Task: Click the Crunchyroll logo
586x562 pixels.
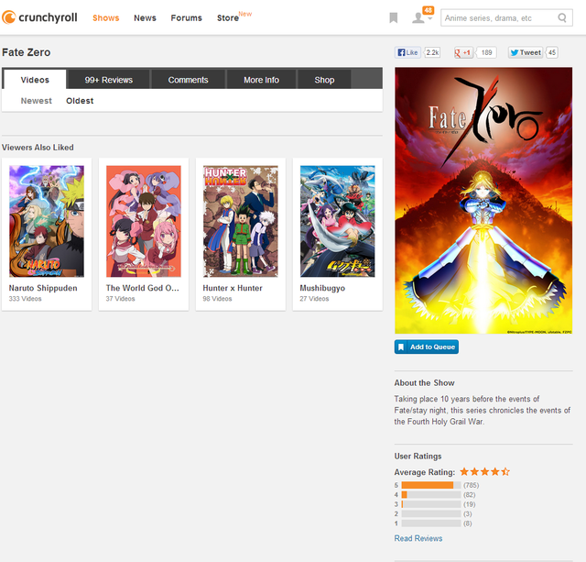Action: (40, 17)
